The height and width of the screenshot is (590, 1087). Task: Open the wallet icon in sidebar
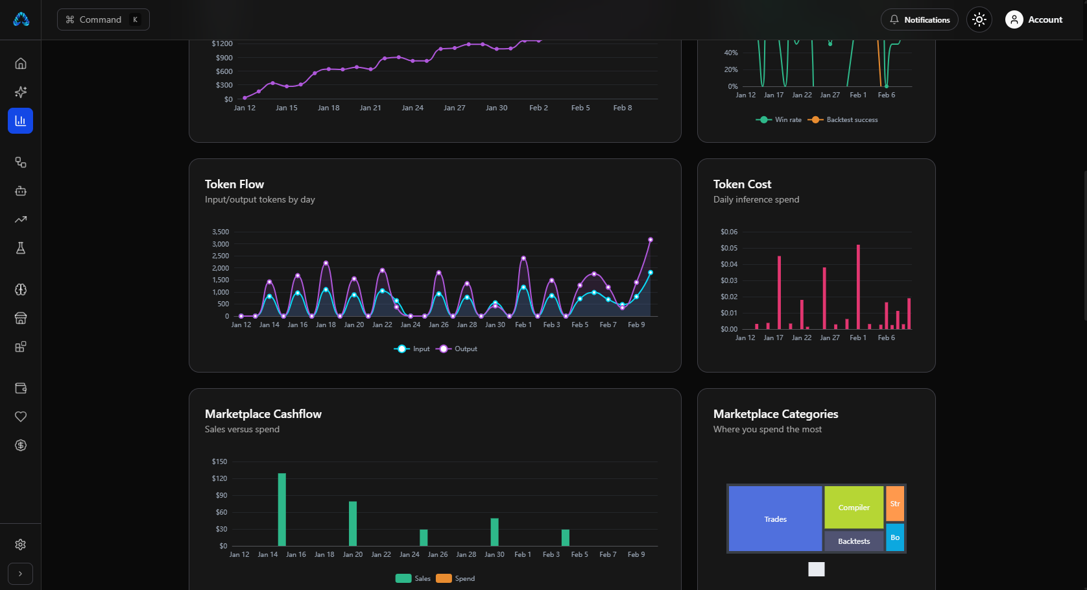21,388
